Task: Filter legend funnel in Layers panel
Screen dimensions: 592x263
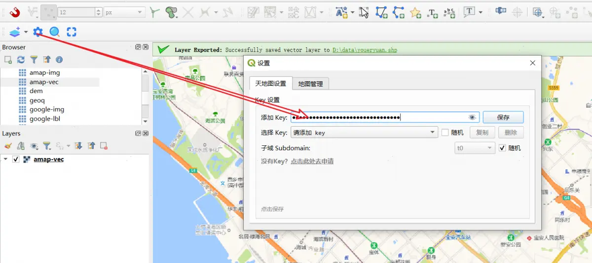Action: [x=47, y=146]
